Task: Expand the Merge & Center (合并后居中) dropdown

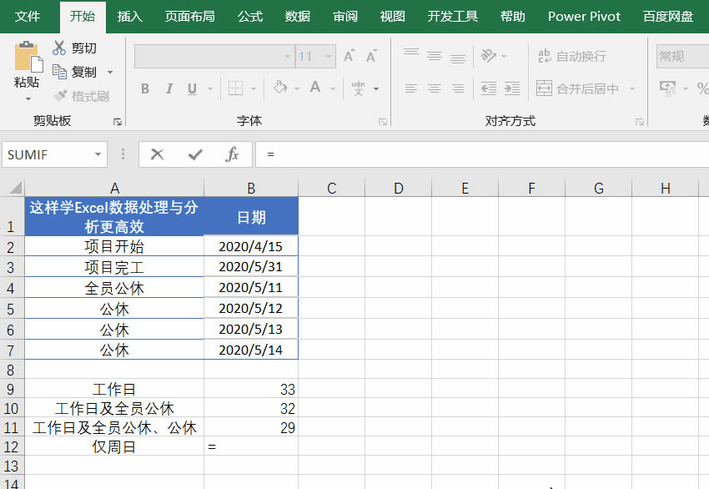Action: click(x=632, y=87)
